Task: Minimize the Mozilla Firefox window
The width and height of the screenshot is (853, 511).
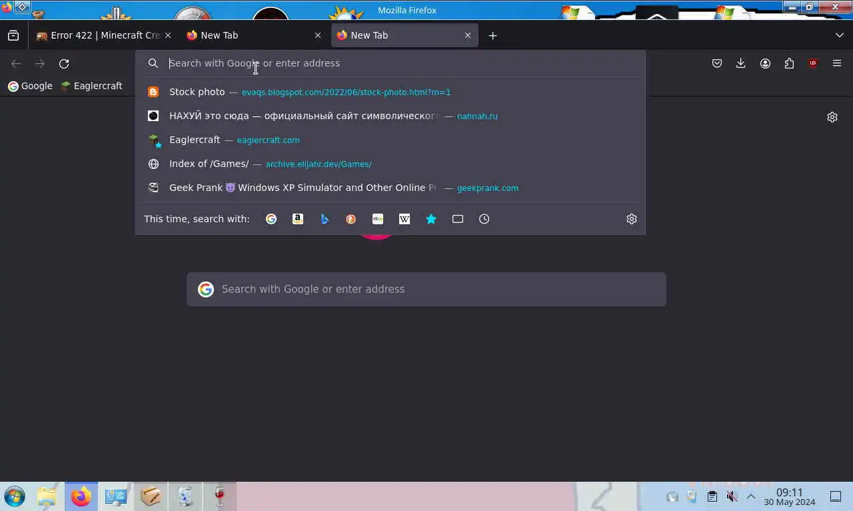Action: click(792, 7)
